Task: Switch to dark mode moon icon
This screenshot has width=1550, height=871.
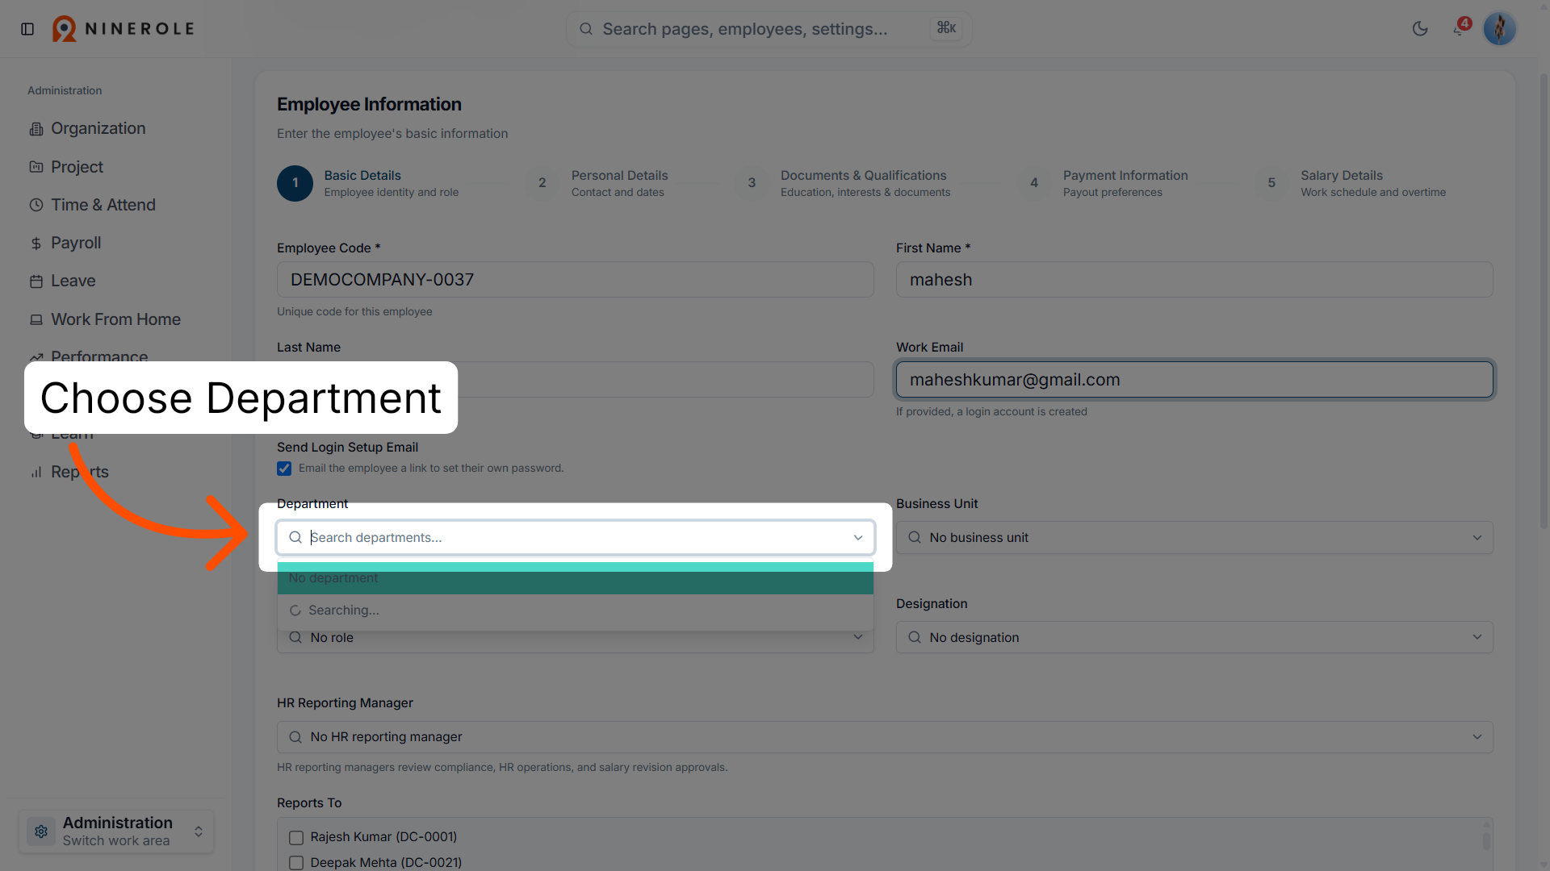Action: tap(1420, 29)
